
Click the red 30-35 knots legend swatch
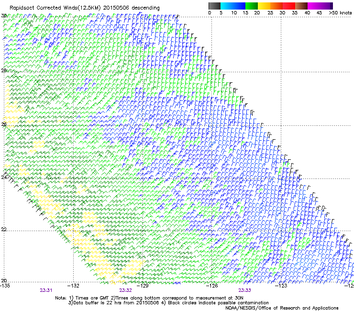click(289, 6)
